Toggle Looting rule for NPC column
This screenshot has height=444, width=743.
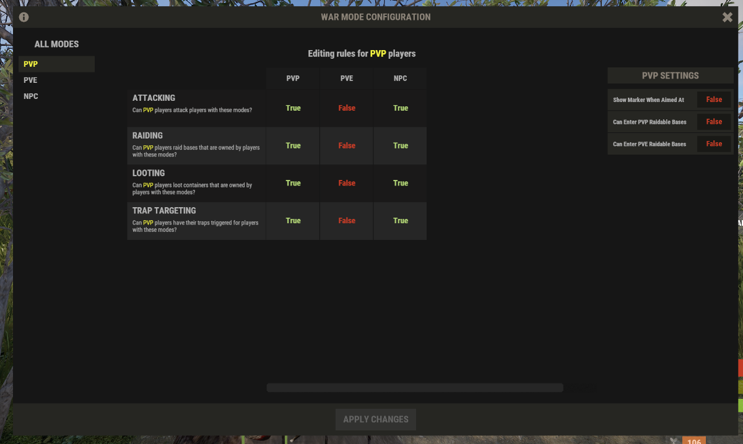[401, 183]
